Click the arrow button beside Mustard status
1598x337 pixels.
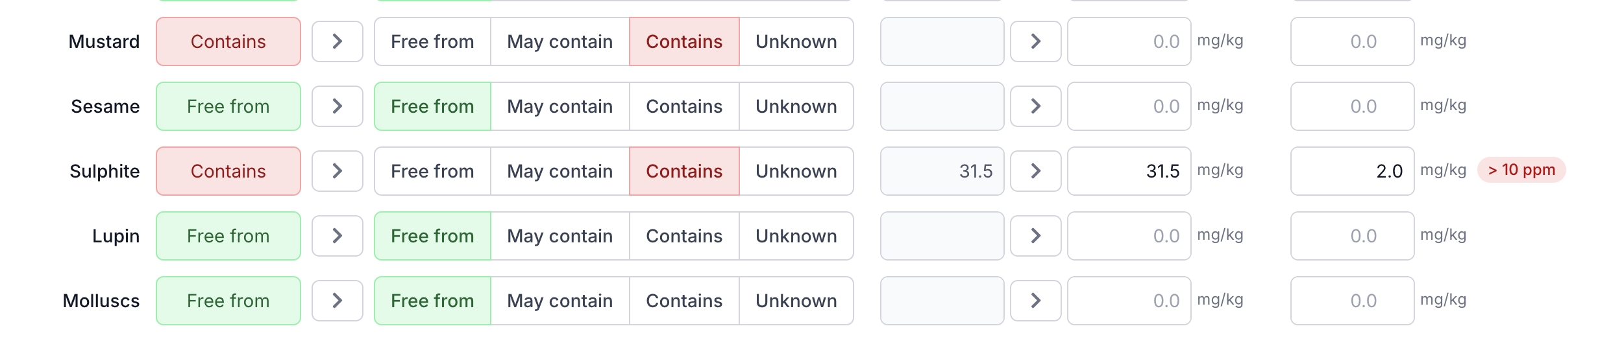(x=337, y=41)
